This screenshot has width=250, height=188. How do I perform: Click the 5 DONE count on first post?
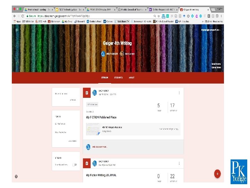[x=159, y=107]
